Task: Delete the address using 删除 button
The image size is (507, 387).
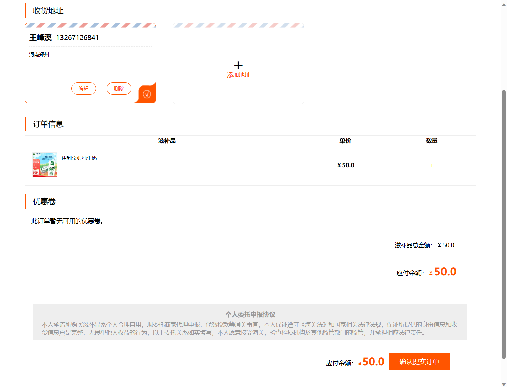Action: tap(119, 89)
